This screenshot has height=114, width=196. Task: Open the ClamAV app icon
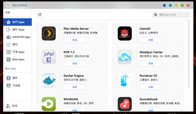(x=125, y=33)
